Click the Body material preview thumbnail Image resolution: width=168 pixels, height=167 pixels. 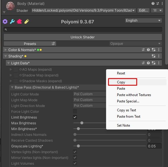point(10,6)
